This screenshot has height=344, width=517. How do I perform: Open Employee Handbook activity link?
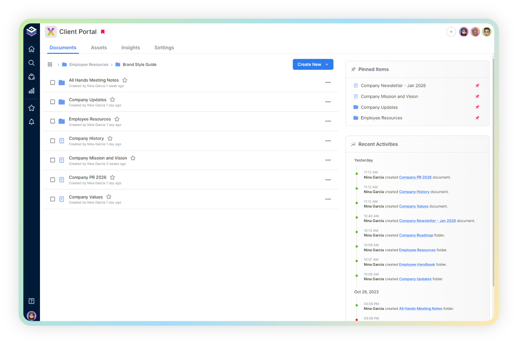pos(417,265)
